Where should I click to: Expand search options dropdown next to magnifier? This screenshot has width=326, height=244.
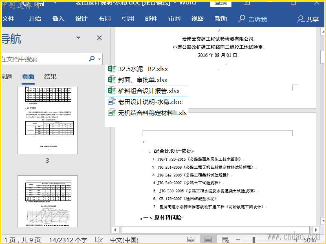[99, 59]
